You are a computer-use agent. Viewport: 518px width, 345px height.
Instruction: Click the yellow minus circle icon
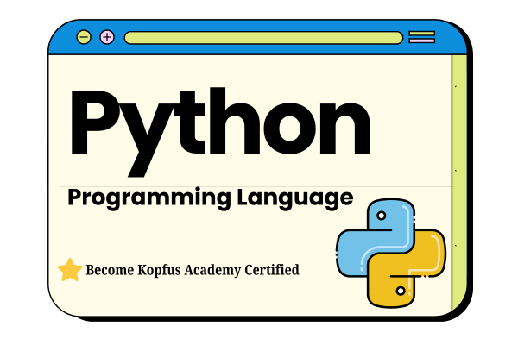pos(84,37)
